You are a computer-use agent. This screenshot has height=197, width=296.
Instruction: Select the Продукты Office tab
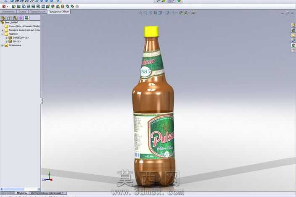pyautogui.click(x=58, y=12)
